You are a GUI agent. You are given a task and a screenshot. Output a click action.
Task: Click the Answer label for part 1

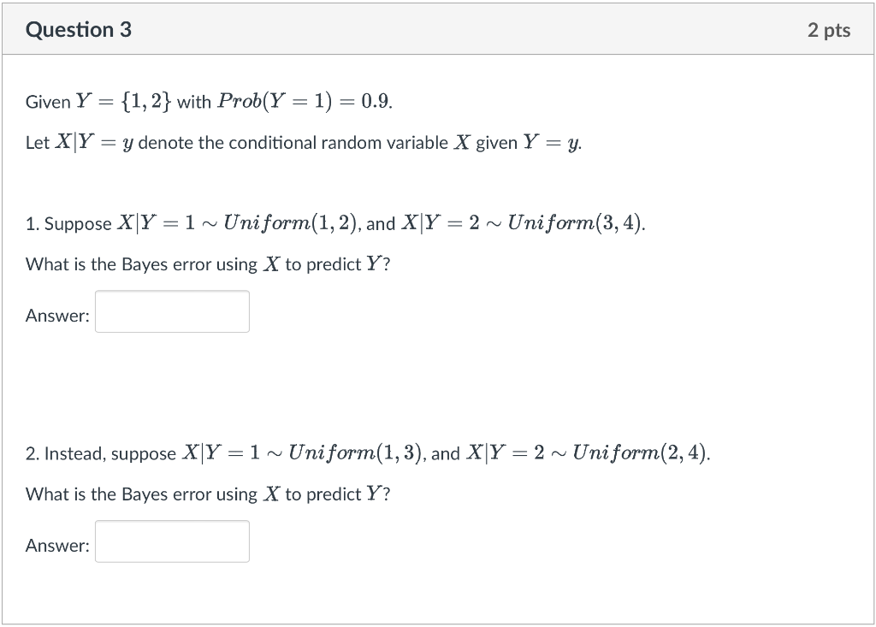56,315
